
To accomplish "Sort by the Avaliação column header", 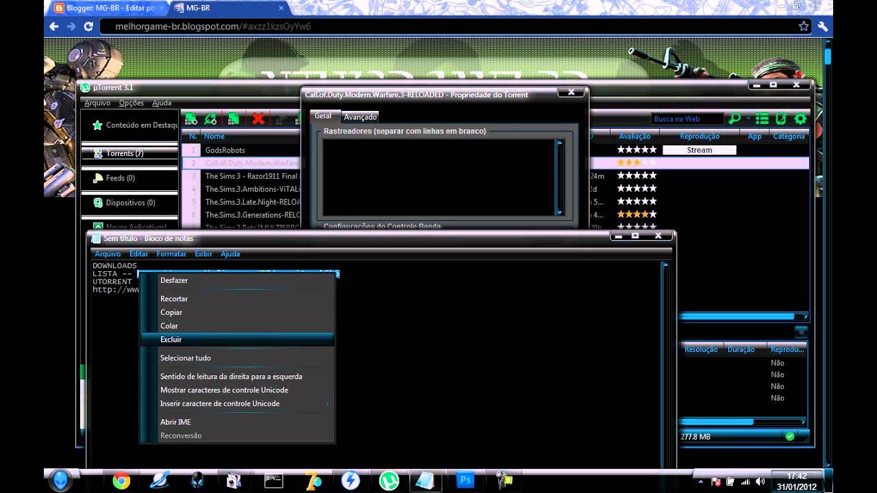I will pyautogui.click(x=634, y=136).
